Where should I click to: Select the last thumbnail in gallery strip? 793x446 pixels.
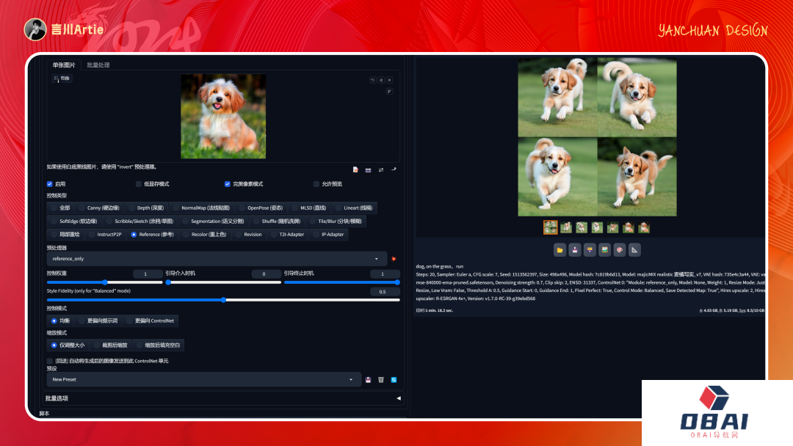644,228
